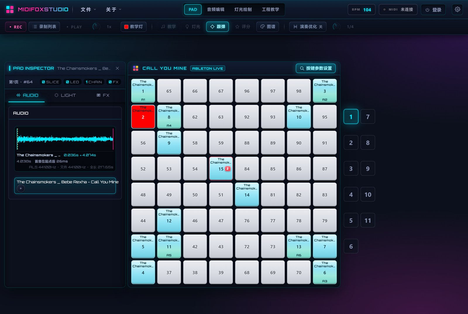Select pad 15 with the red badge
The image size is (468, 314).
point(221,169)
